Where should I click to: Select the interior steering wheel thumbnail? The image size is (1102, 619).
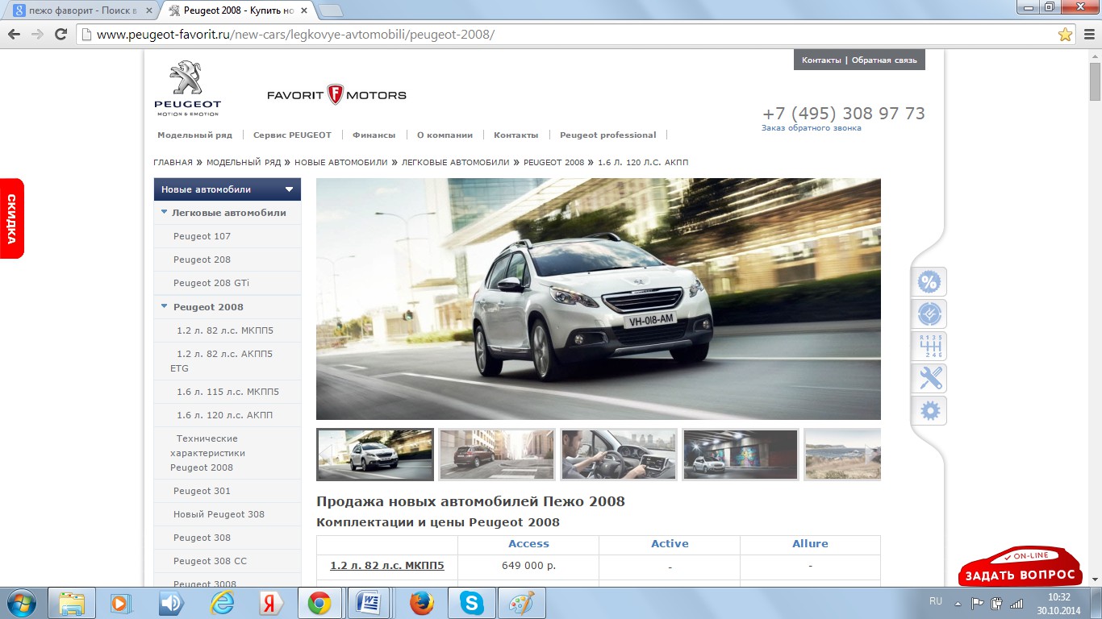point(619,455)
